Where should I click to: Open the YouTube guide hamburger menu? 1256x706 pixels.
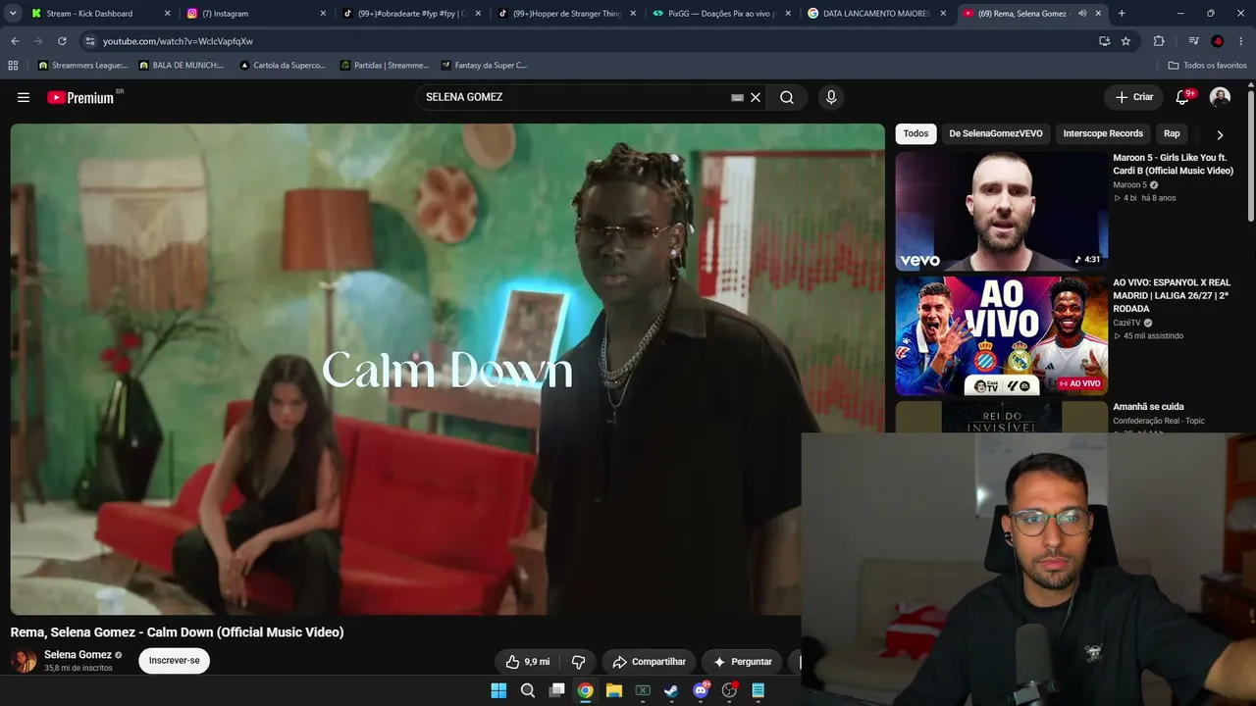point(24,97)
